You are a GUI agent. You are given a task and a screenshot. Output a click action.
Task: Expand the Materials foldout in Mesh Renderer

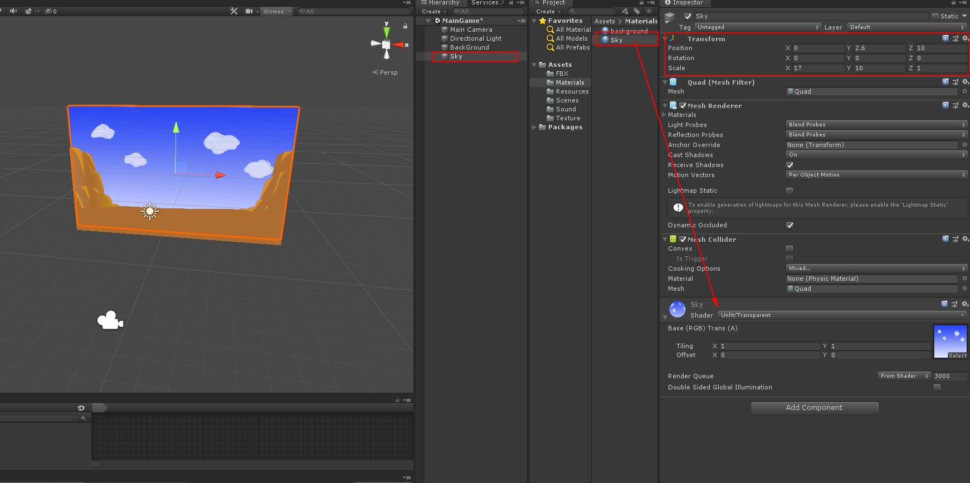(664, 115)
